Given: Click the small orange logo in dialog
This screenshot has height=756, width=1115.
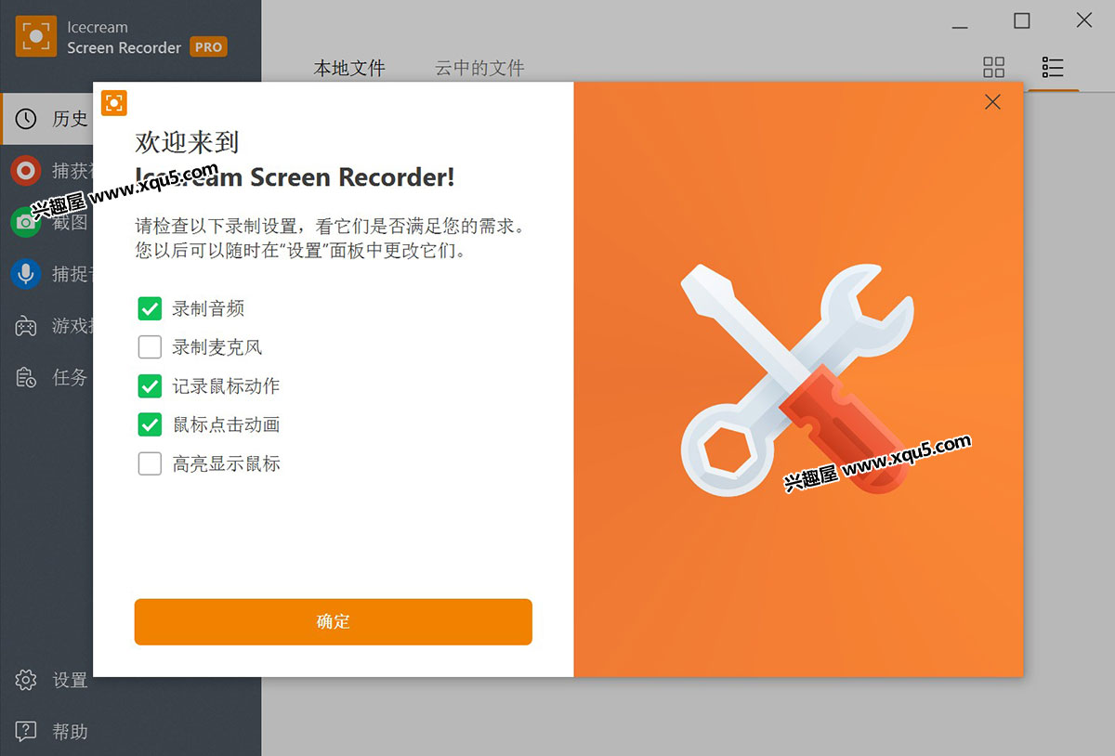Looking at the screenshot, I should [114, 102].
